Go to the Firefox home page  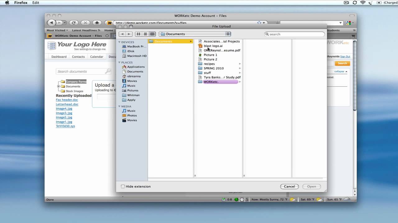pos(97,23)
